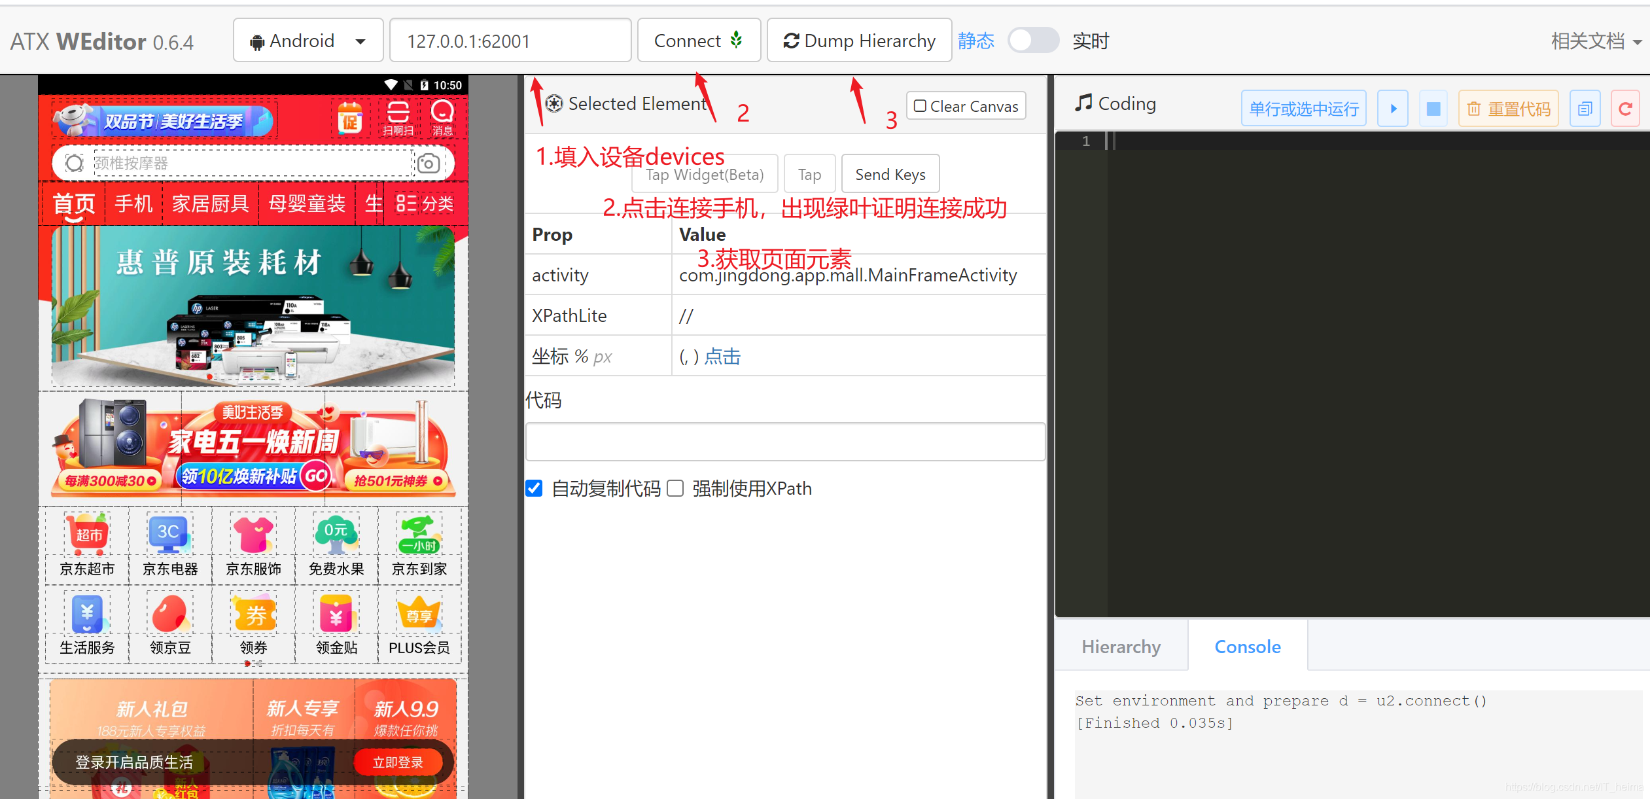
Task: Click the Coding music note icon
Action: (x=1083, y=103)
